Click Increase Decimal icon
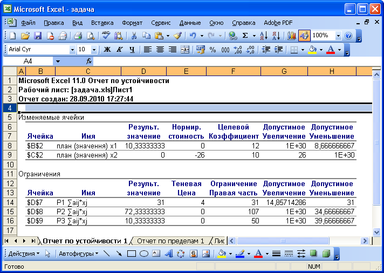The height and width of the screenshot is (273, 384). tap(238, 50)
